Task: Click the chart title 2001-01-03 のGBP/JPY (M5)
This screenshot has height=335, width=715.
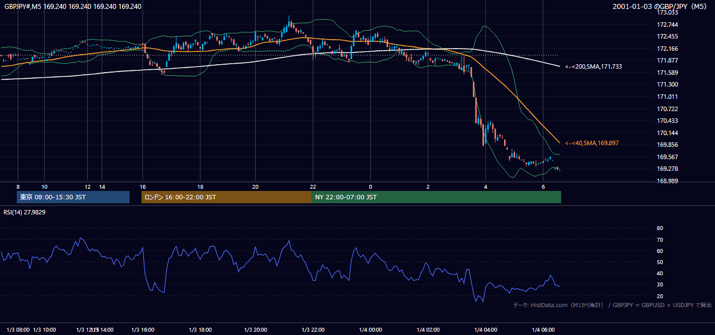Action: point(660,7)
